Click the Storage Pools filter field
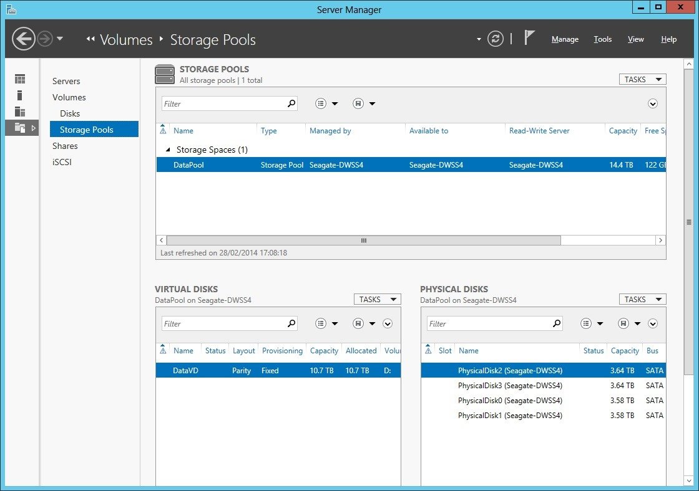This screenshot has height=491, width=699. 224,103
